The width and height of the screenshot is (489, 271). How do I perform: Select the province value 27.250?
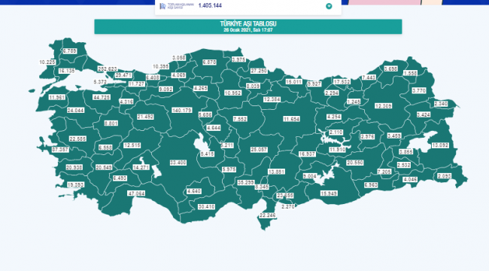259,71
